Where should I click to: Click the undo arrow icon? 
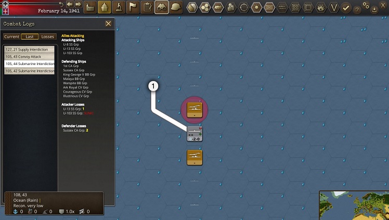click(x=61, y=5)
